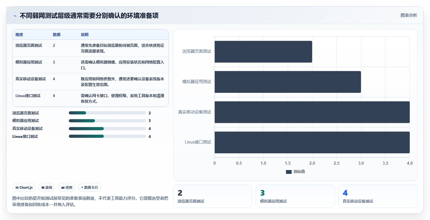Click the 真实移动设备测试 label in progress list
This screenshot has height=220, width=430.
(27, 129)
